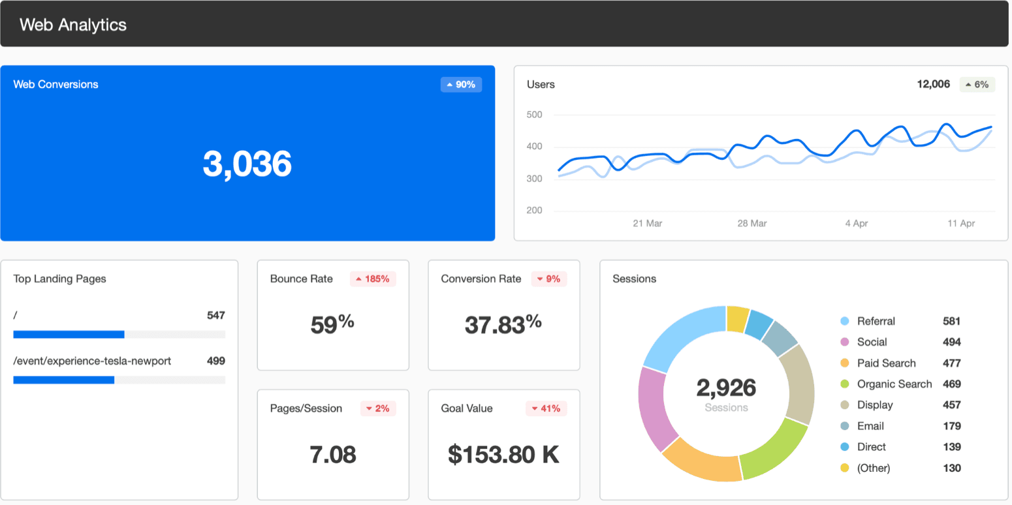Click the progress bar under the root landing page

pos(119,334)
